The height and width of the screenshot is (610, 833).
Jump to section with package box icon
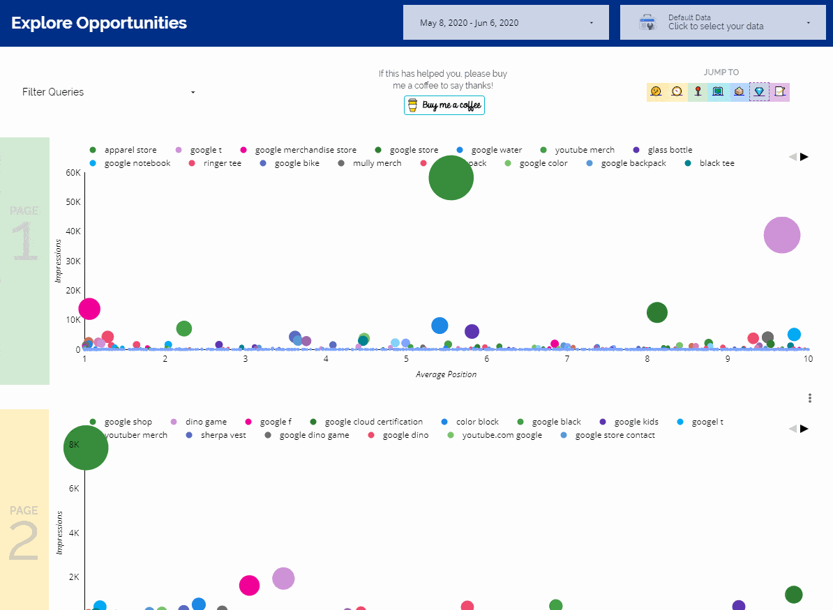738,92
